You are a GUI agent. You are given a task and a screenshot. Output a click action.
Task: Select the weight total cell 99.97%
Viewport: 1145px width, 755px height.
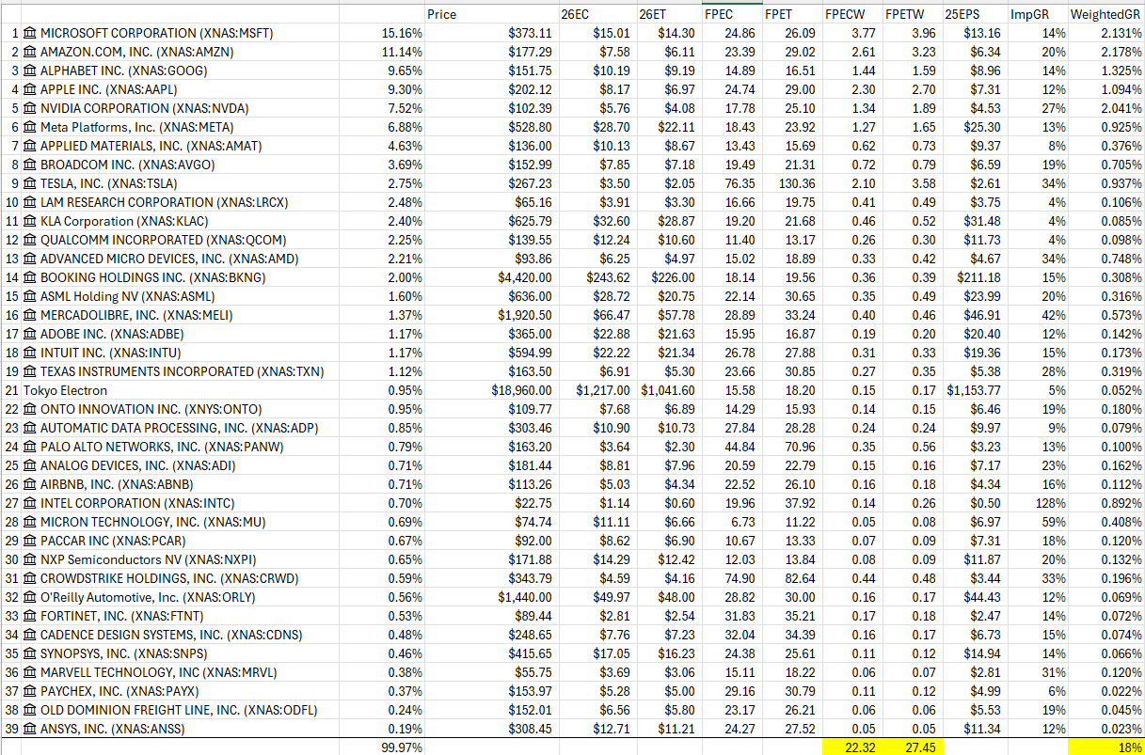[x=381, y=747]
